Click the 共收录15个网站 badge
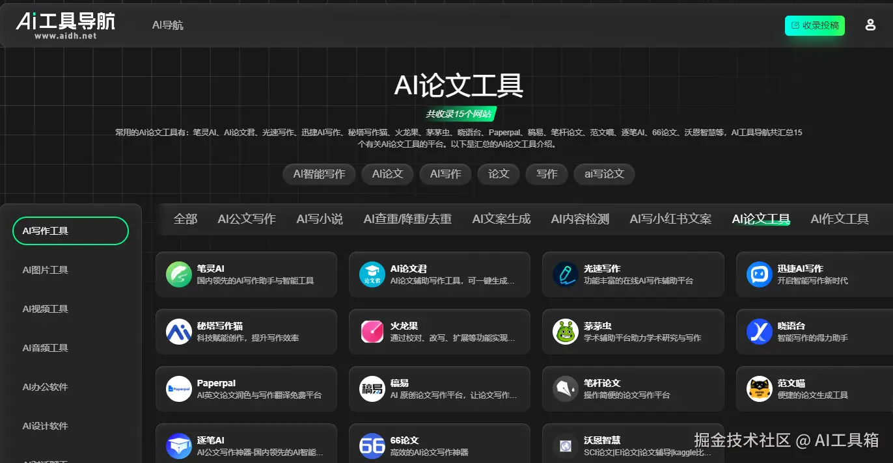Viewport: 893px width, 463px height. pos(459,114)
